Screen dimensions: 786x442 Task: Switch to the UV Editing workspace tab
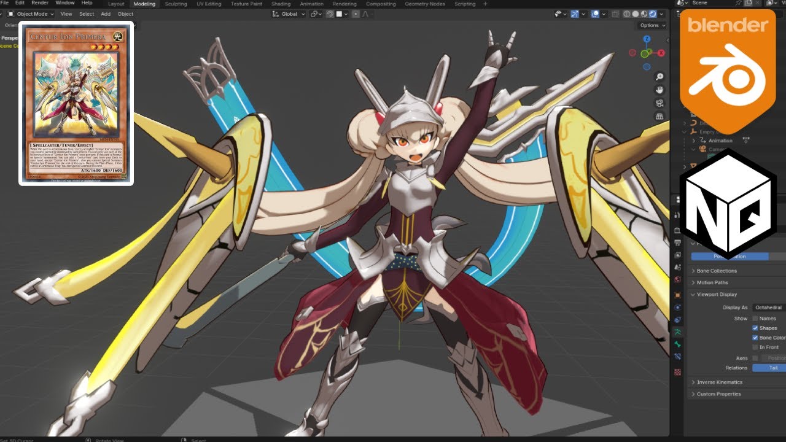[x=209, y=4]
